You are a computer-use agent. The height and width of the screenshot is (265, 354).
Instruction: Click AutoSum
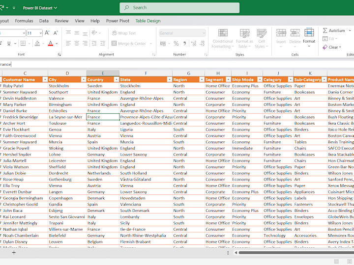334,30
